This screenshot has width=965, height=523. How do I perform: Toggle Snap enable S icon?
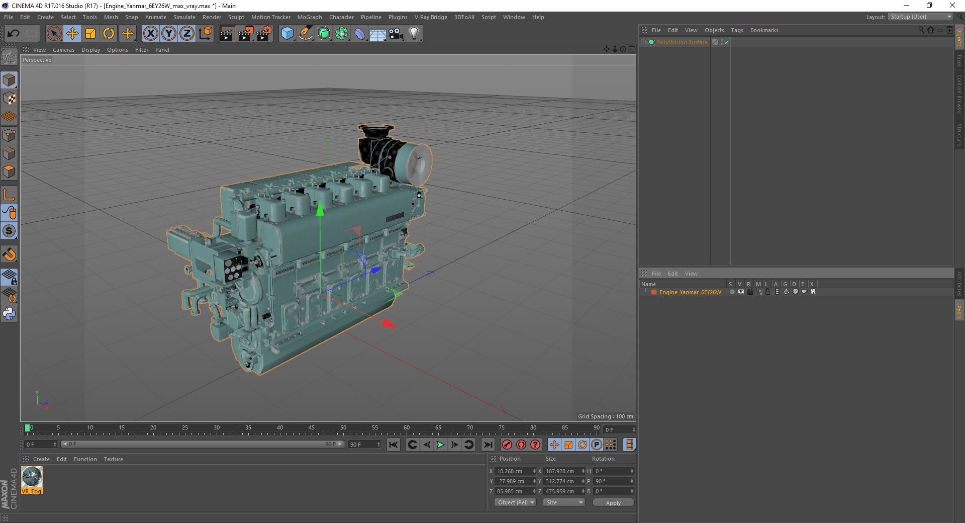(x=9, y=231)
